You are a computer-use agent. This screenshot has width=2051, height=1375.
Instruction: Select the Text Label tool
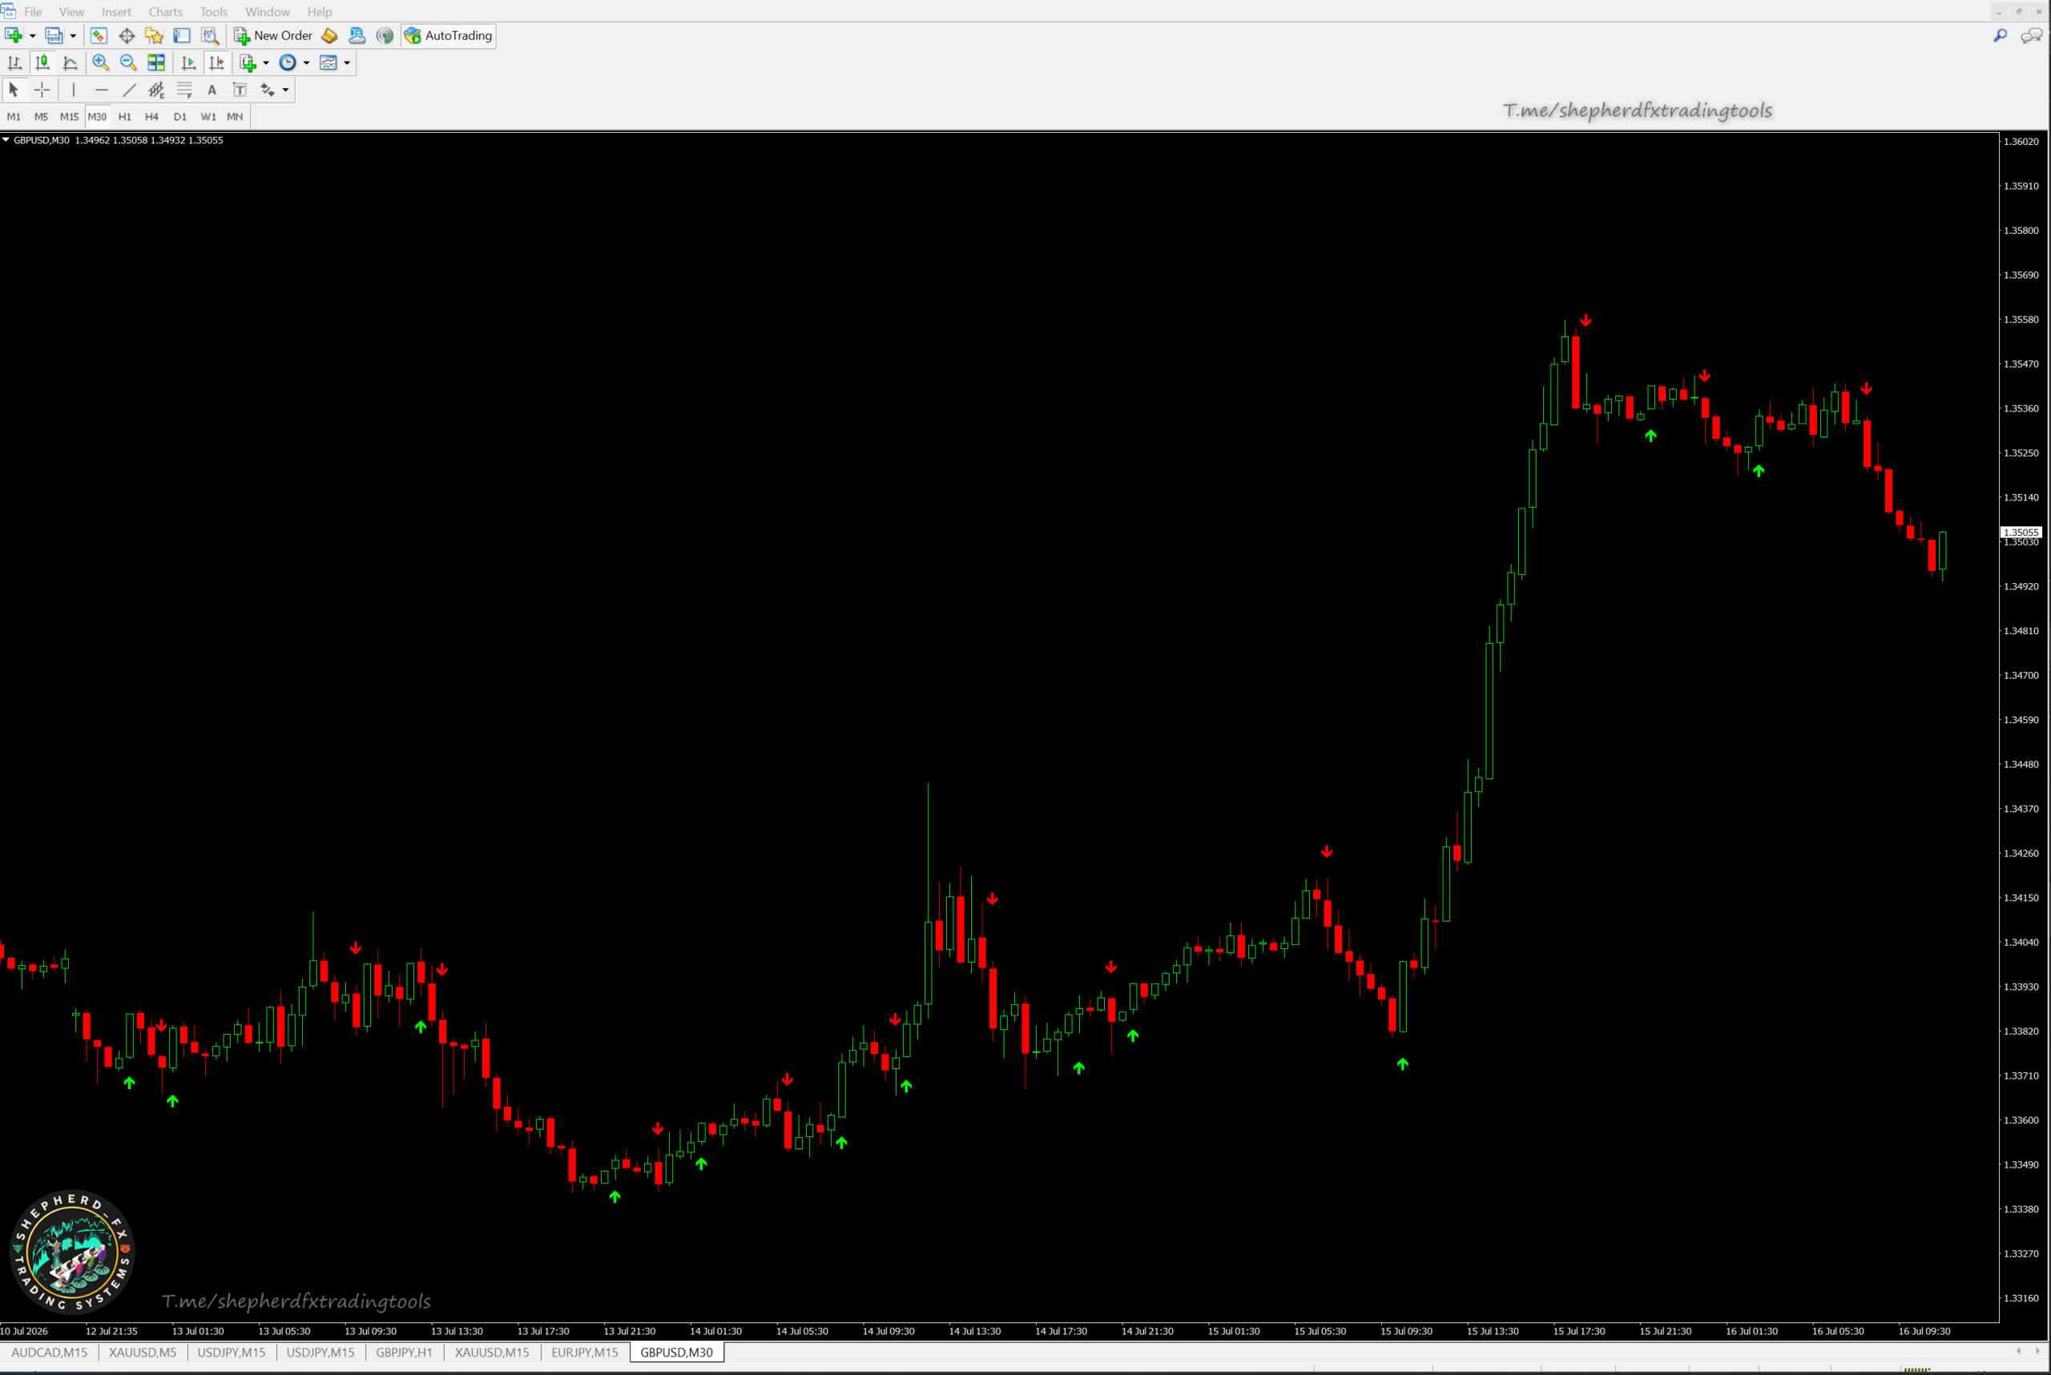tap(240, 90)
